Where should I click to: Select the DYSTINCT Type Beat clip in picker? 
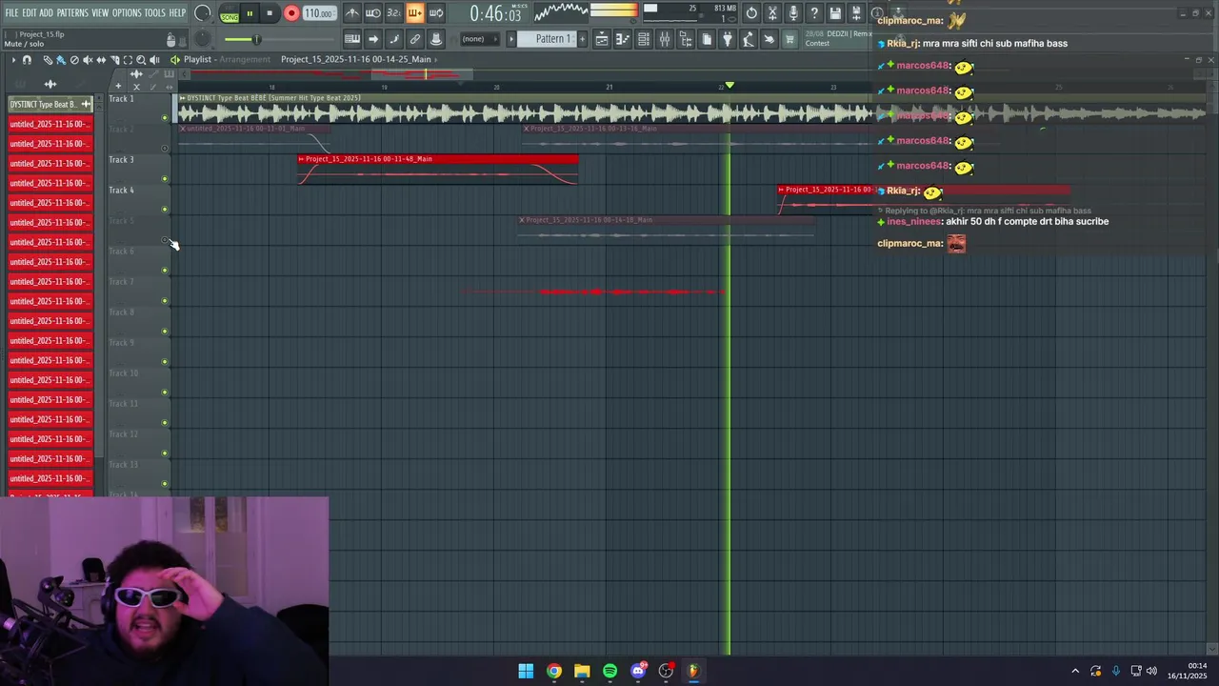[50, 104]
